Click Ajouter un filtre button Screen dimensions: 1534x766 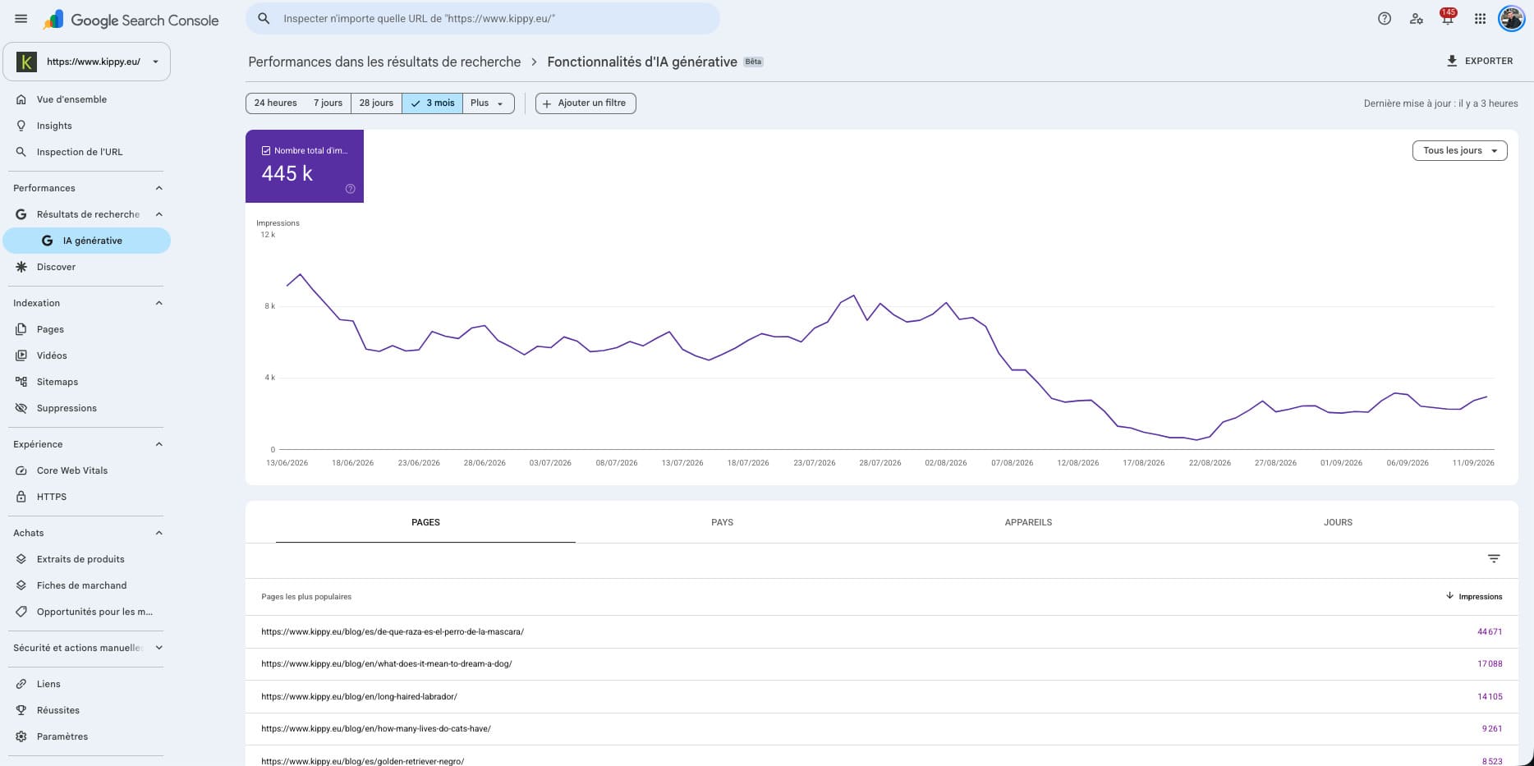point(586,103)
